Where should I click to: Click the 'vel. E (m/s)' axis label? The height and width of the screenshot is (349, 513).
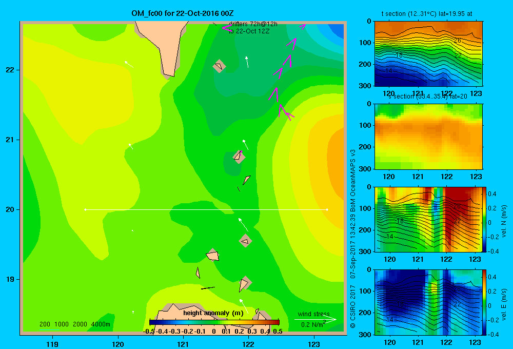[504, 304]
